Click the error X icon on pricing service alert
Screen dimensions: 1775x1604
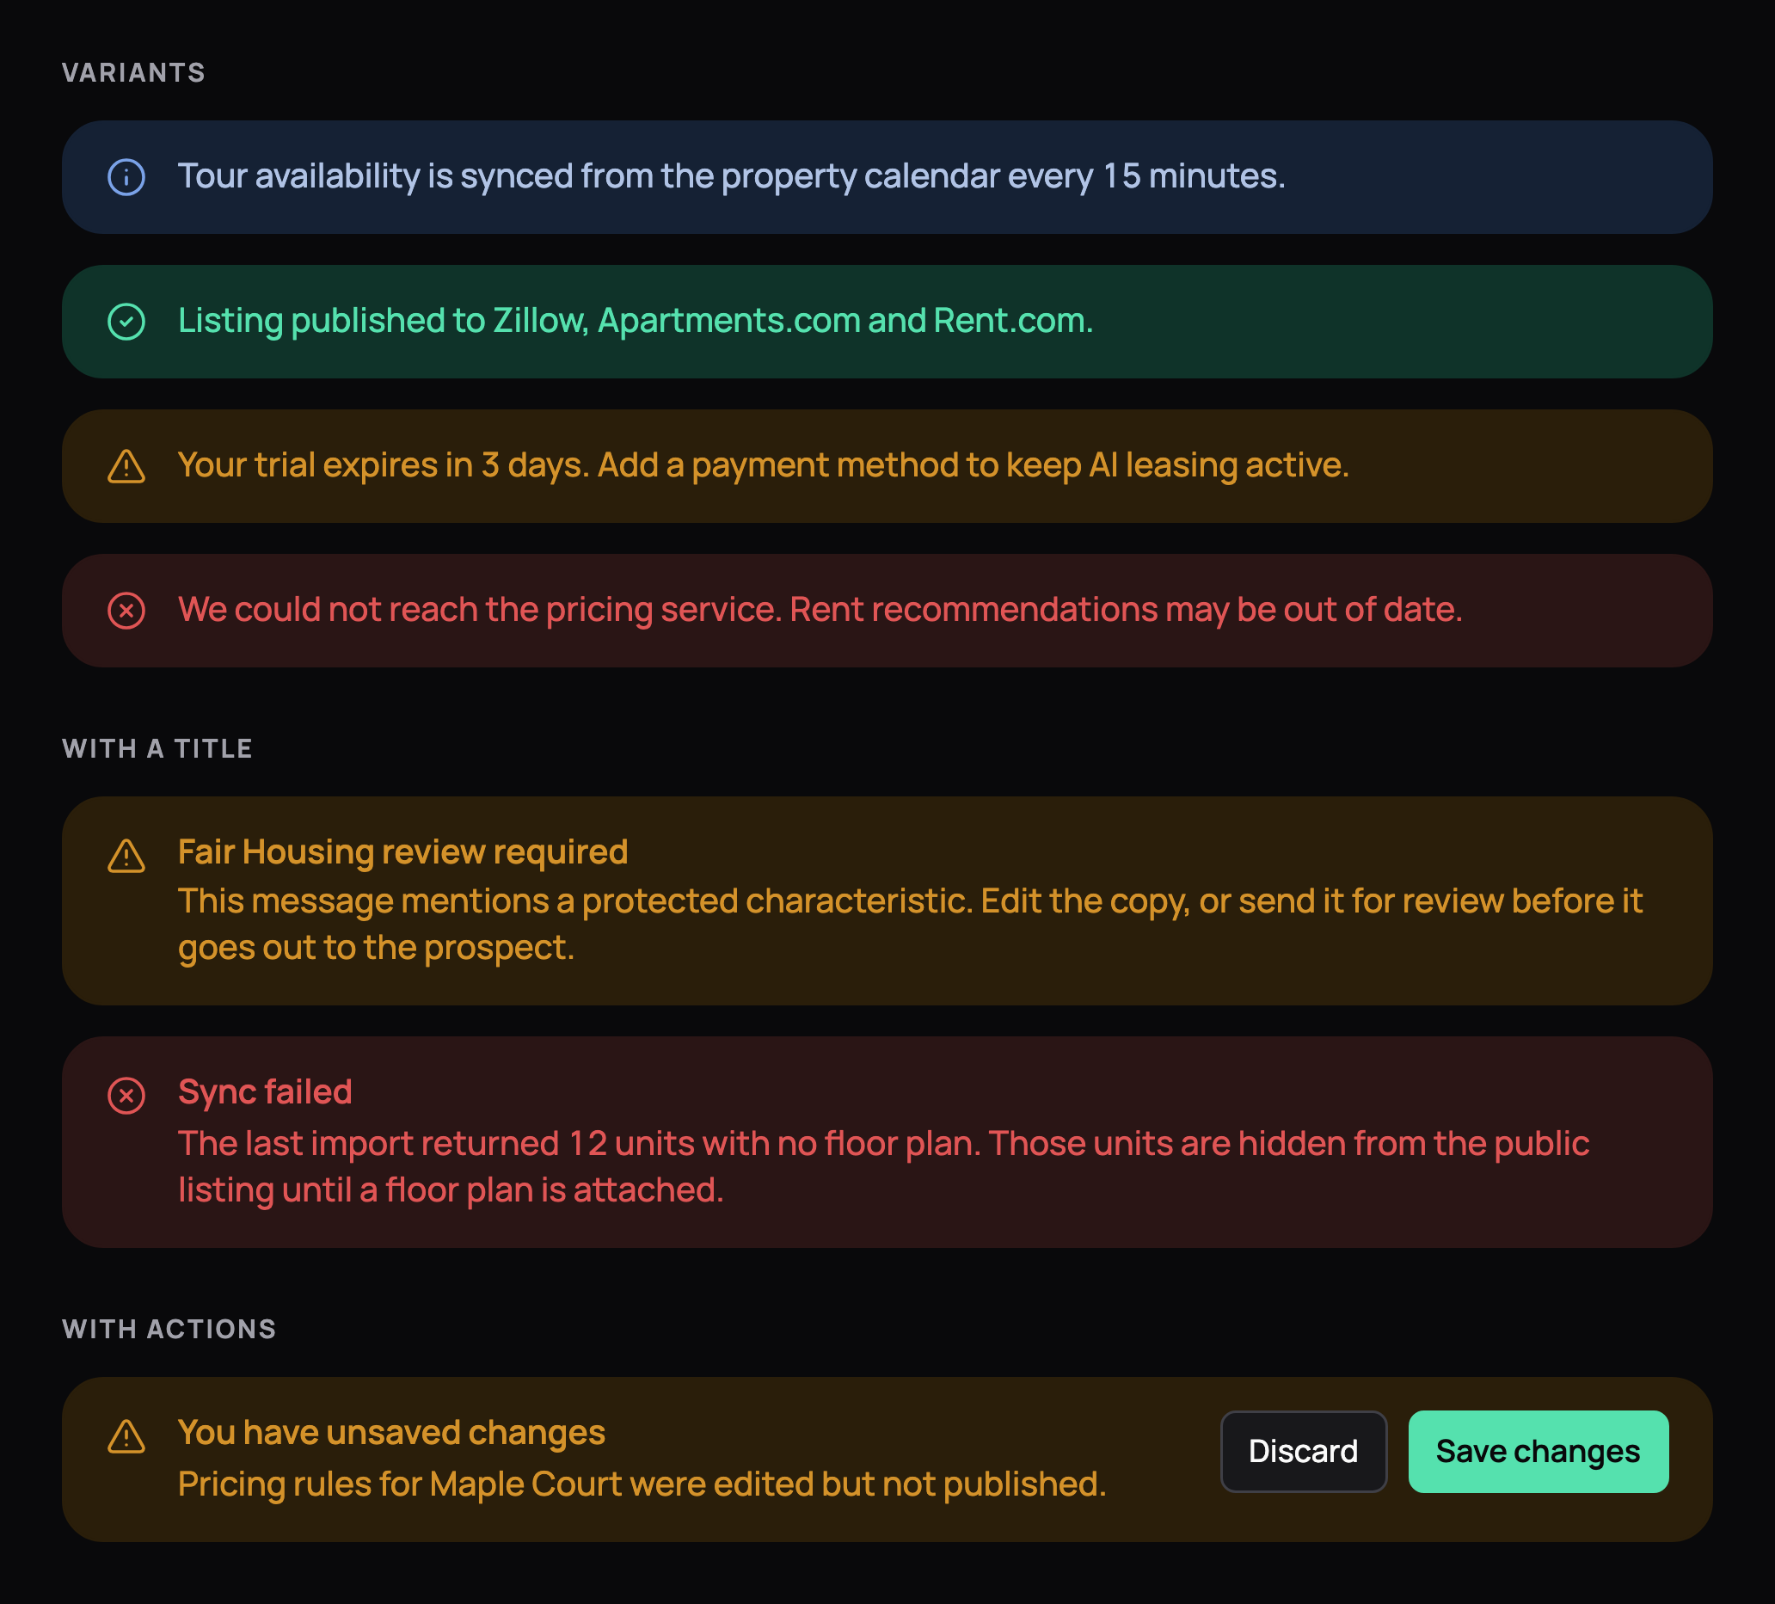coord(126,610)
